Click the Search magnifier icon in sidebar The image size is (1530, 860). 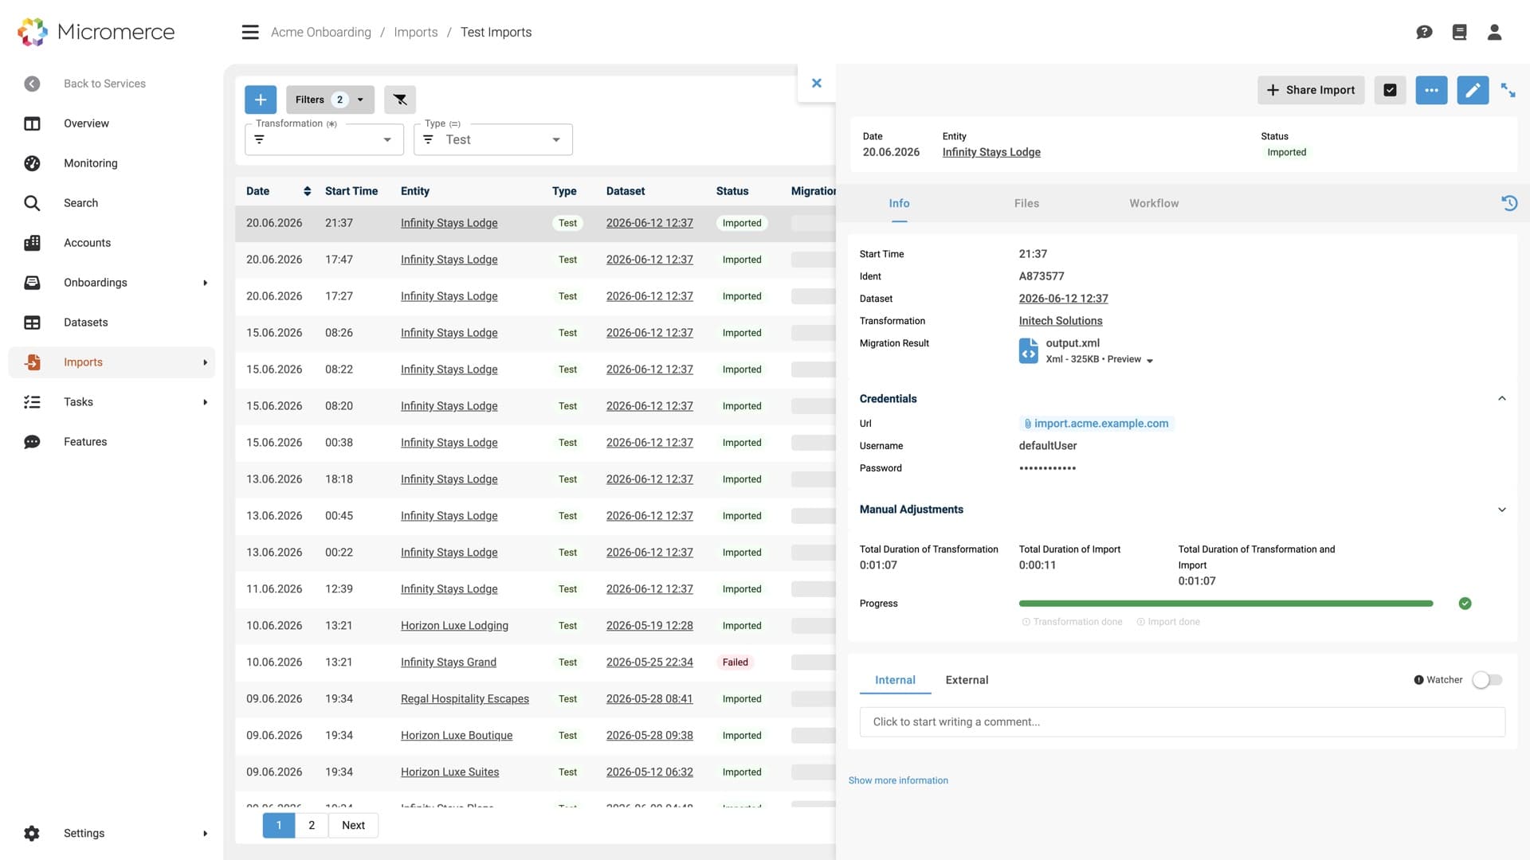click(x=32, y=203)
